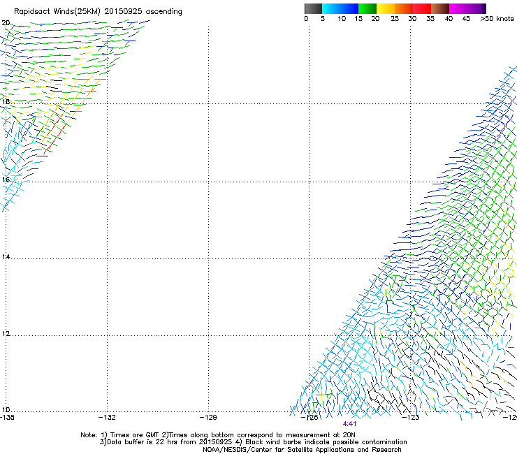Click the legend label '25'

point(395,19)
